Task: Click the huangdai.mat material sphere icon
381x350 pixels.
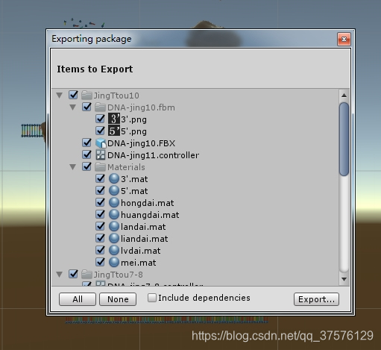Action: pyautogui.click(x=114, y=214)
